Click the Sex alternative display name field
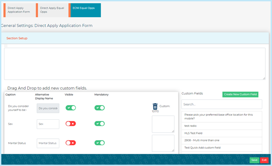The width and height of the screenshot is (272, 166). click(x=48, y=124)
